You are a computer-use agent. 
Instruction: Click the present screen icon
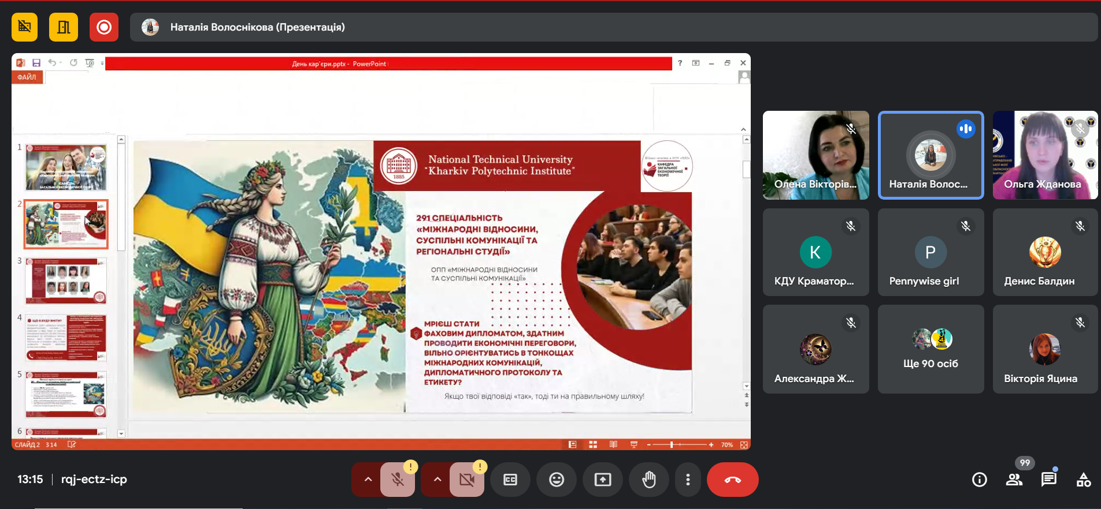tap(602, 480)
